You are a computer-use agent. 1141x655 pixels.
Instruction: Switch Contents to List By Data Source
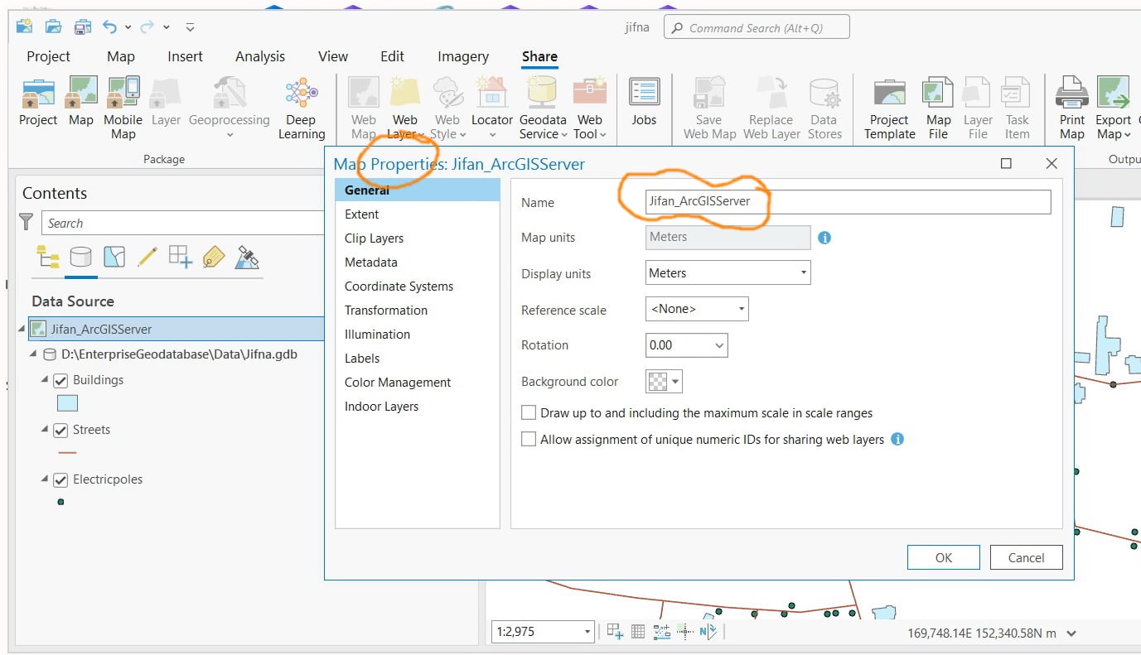(x=81, y=257)
